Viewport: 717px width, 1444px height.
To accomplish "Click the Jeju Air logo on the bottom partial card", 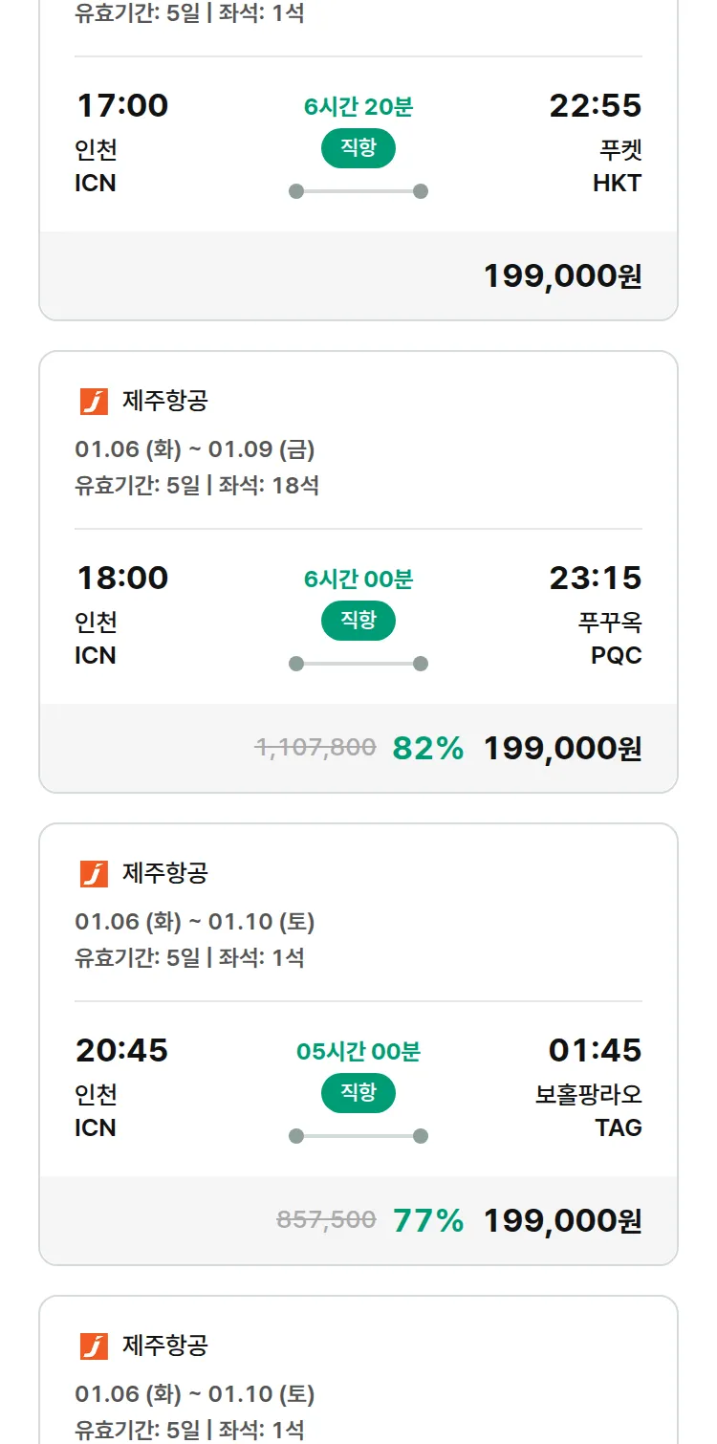I will click(x=94, y=1346).
